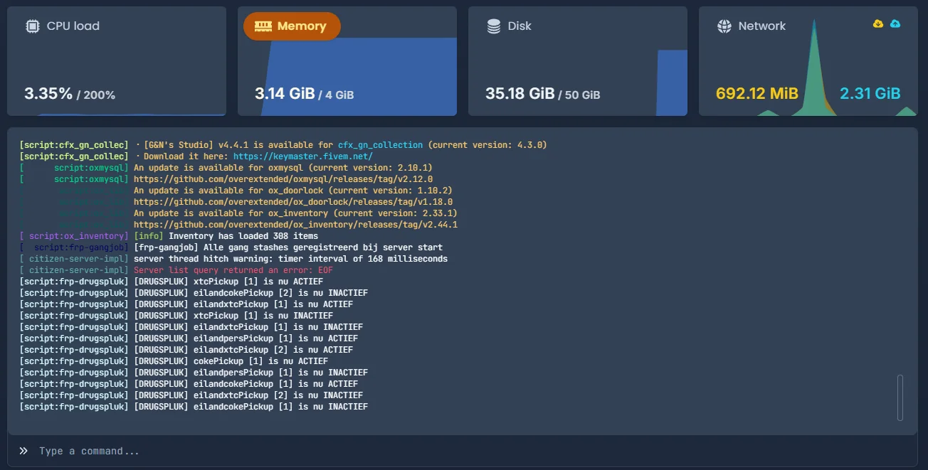Click the cfx_gn_collection resource name
The height and width of the screenshot is (470, 928).
[380, 145]
